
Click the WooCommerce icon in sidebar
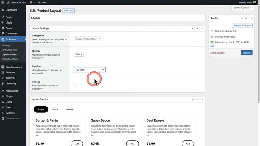(x=3, y=67)
